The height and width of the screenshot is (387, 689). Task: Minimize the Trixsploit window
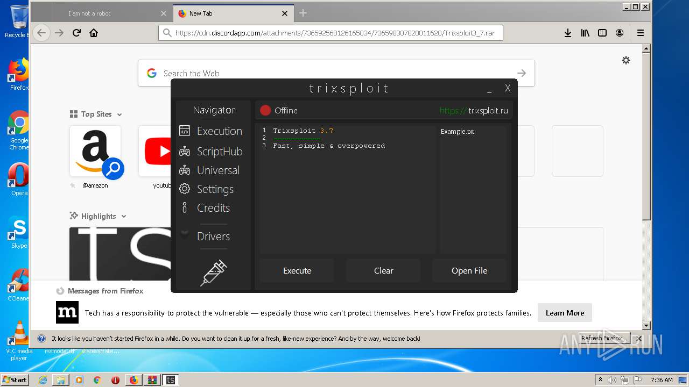[489, 89]
